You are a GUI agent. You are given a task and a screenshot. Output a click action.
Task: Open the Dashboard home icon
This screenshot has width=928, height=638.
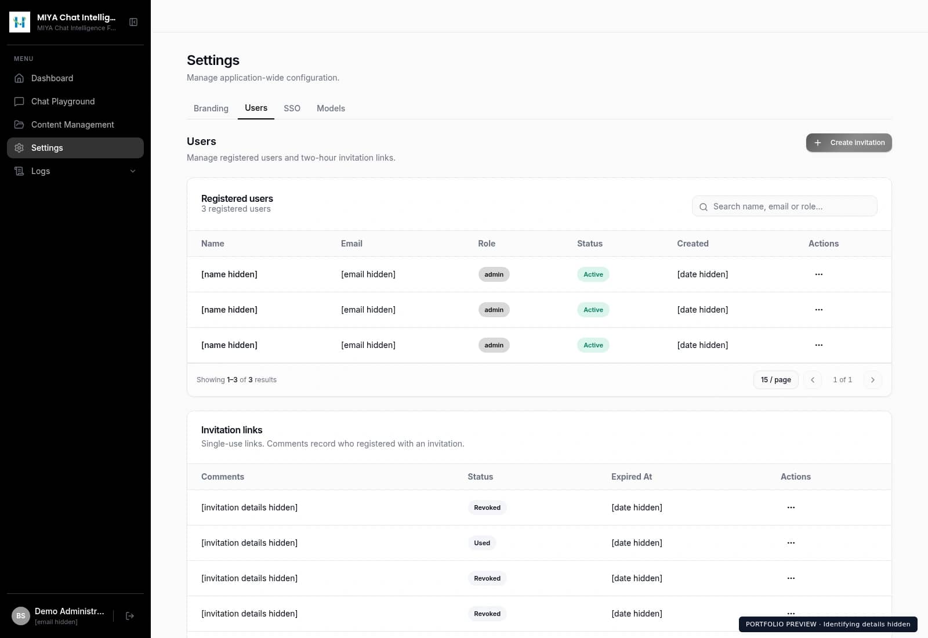point(19,78)
